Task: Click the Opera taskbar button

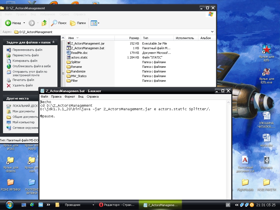Action: click(117, 205)
